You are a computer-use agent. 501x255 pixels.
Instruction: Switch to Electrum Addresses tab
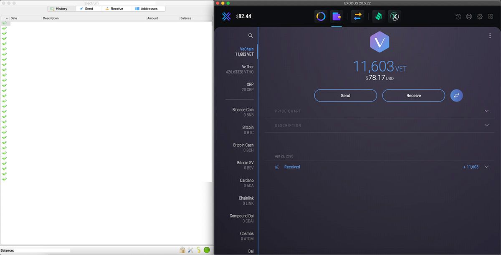pyautogui.click(x=149, y=9)
